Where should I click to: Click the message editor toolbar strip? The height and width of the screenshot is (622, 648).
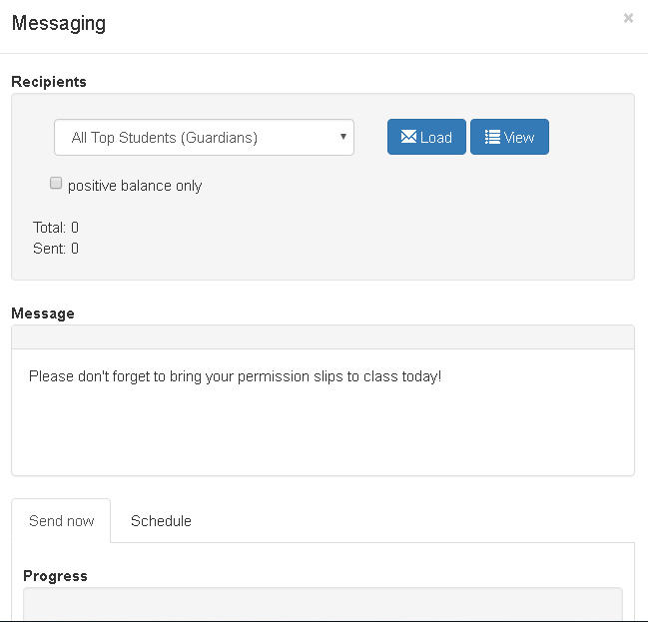pos(323,336)
